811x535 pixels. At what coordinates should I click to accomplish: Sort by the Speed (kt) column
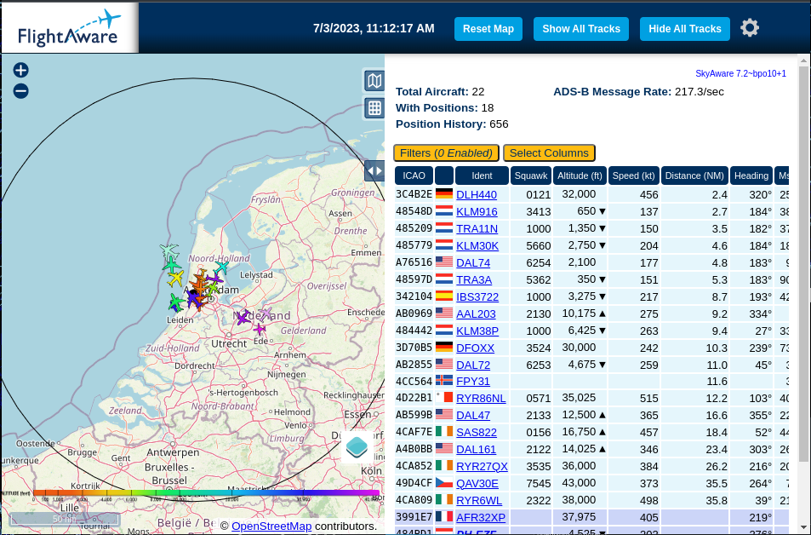[634, 175]
